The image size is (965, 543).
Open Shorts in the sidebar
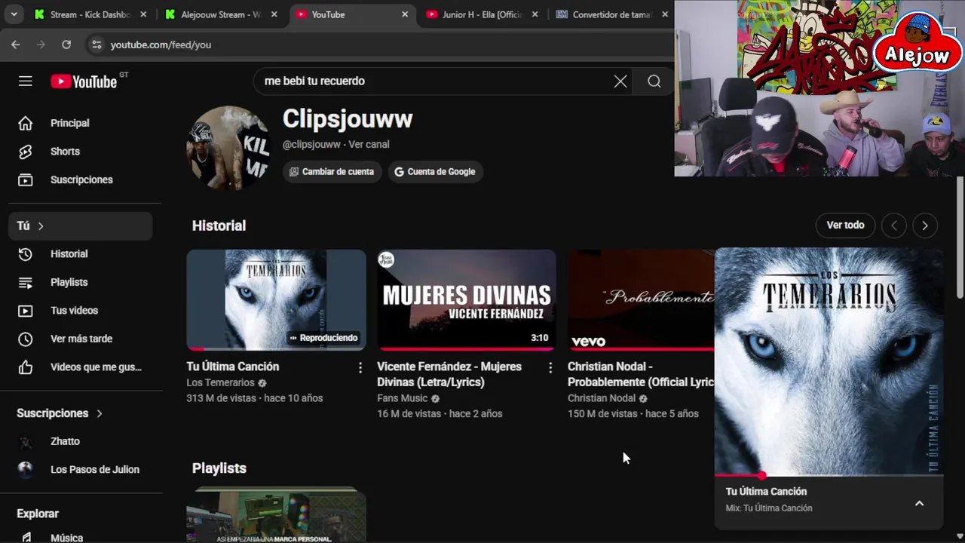coord(81,152)
